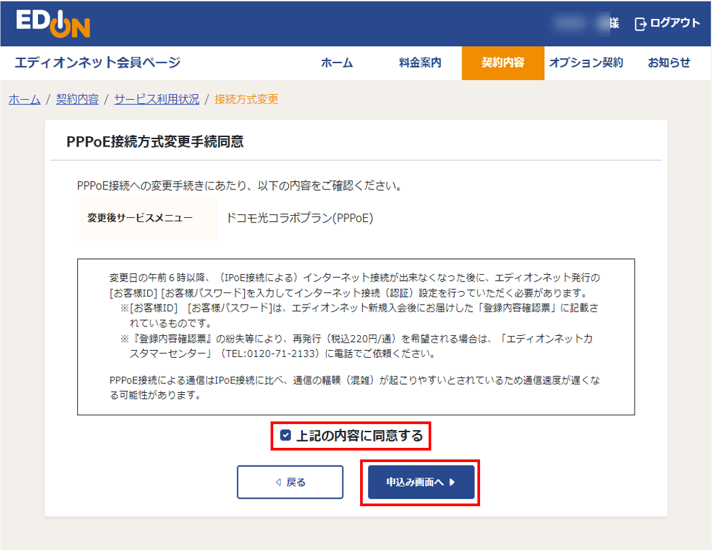
Task: Click the active 契約内容 tab
Action: click(502, 62)
